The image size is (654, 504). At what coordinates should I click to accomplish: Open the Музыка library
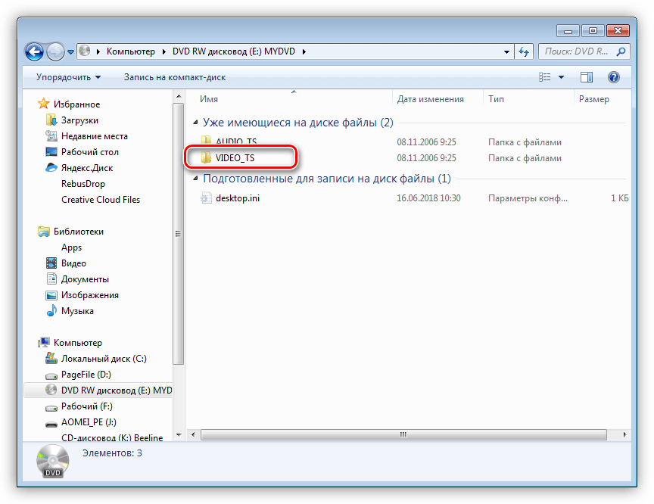click(77, 311)
